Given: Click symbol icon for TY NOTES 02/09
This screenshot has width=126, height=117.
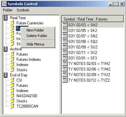Looking at the screenshot, I should pyautogui.click(x=65, y=74).
